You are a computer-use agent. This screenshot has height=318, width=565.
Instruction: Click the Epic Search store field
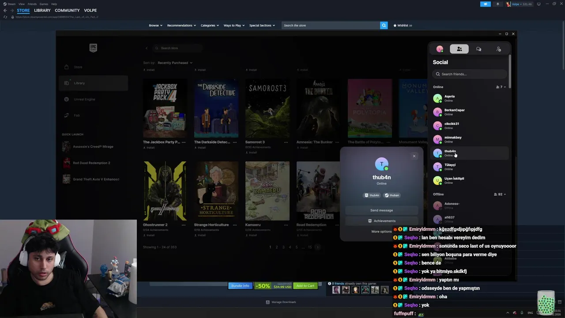click(177, 48)
